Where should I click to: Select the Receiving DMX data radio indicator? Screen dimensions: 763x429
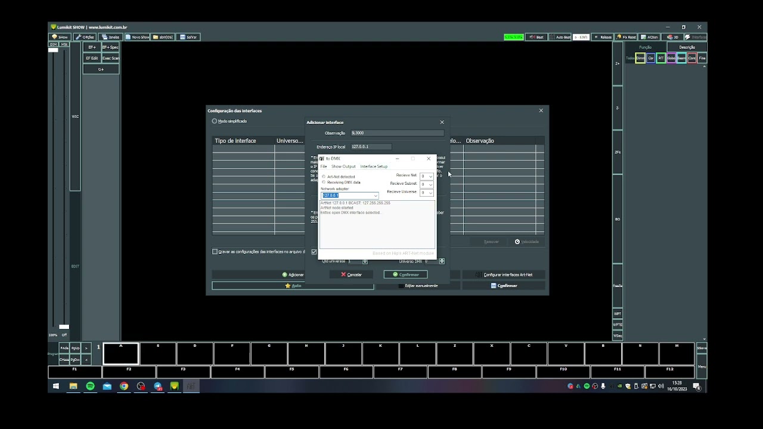click(x=324, y=182)
